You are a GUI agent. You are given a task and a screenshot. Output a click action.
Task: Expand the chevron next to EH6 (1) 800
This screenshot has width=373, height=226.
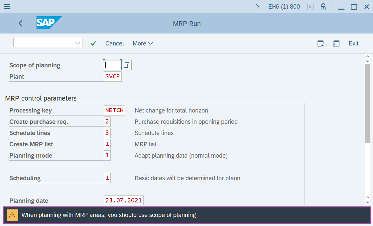pyautogui.click(x=258, y=6)
